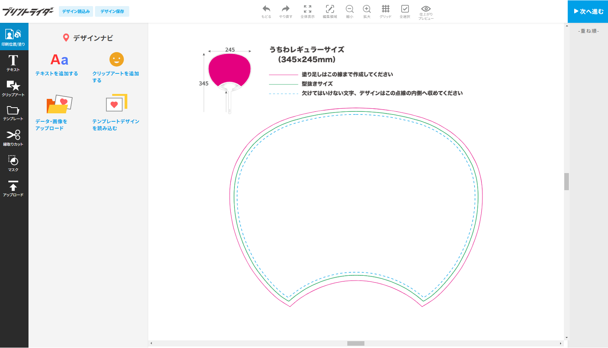608x348 pixels.
Task: Click the folder image upload icon
Action: pos(59,104)
